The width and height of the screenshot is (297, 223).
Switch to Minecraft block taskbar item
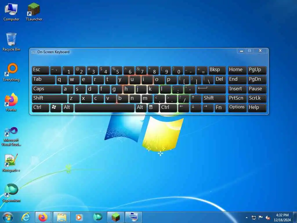click(x=115, y=217)
